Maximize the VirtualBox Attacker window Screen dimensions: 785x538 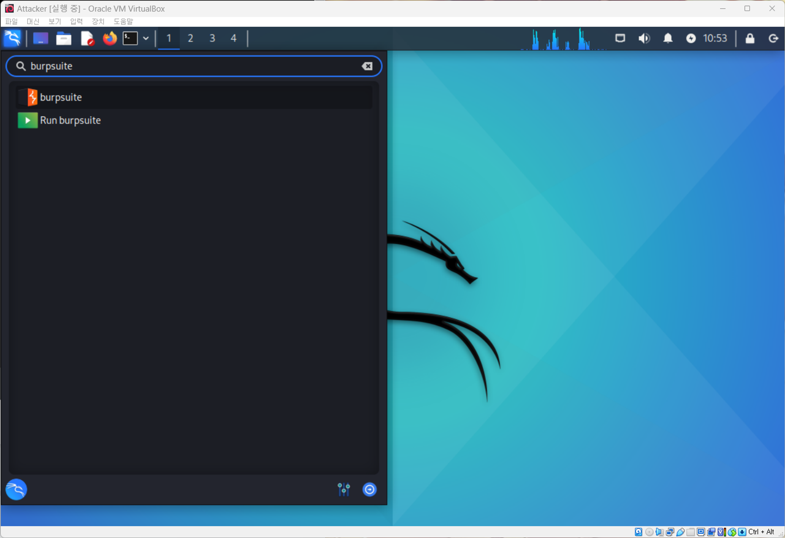pyautogui.click(x=747, y=8)
